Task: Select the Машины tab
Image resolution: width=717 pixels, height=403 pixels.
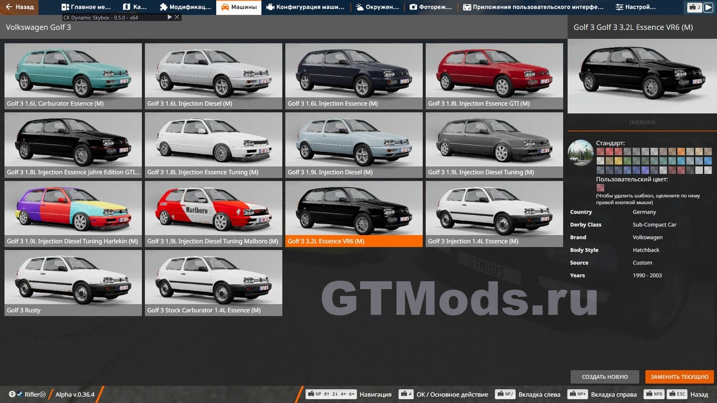Action: [x=239, y=7]
